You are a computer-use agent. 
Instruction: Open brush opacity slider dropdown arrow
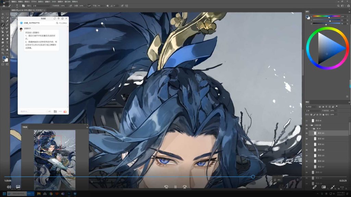click(67, 6)
